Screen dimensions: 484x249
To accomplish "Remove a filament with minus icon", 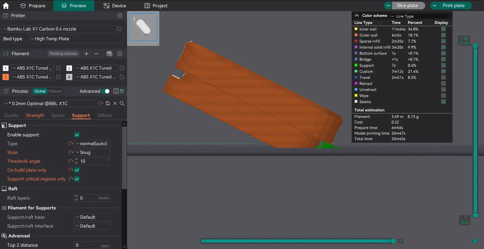I will click(96, 54).
